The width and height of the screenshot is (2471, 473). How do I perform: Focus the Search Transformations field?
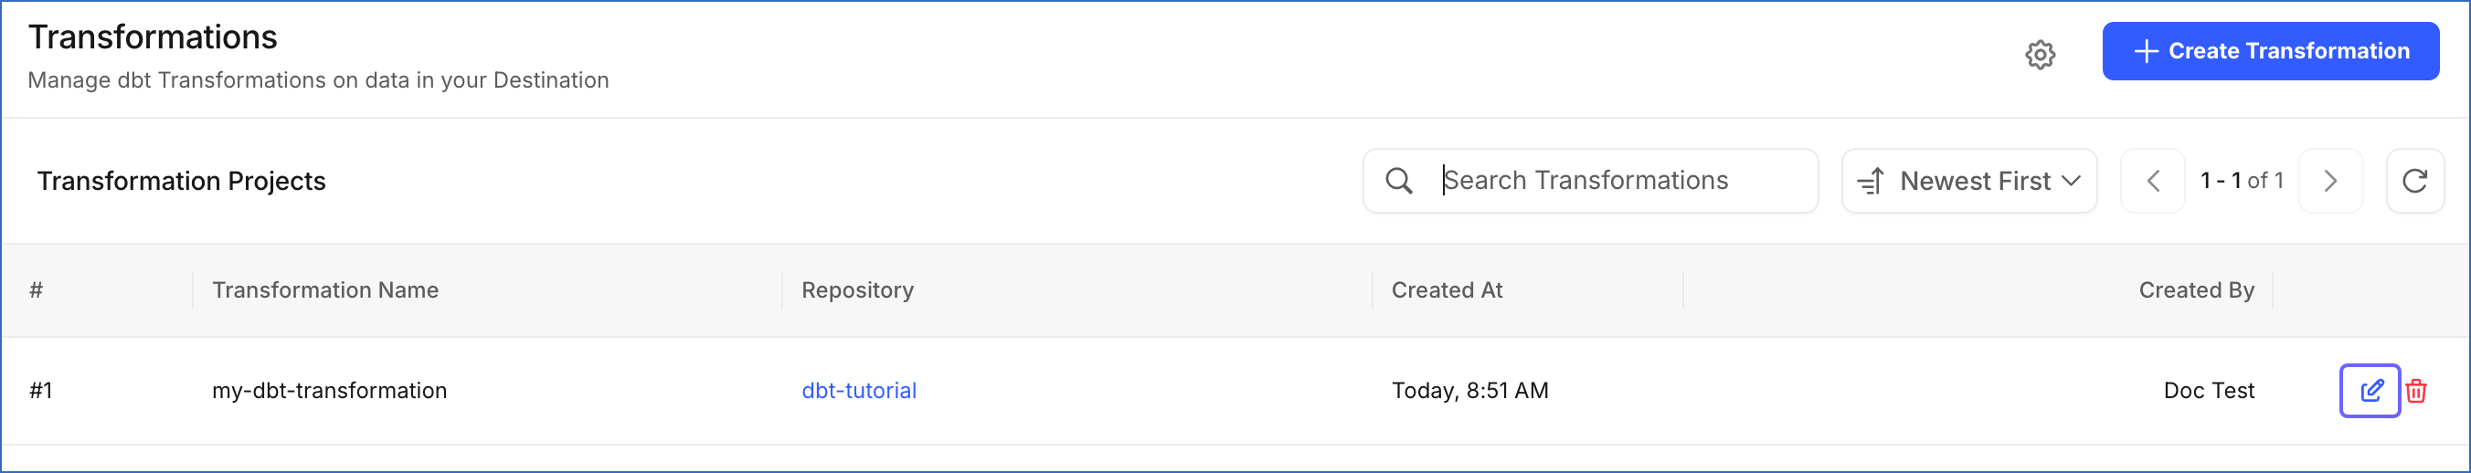1590,181
